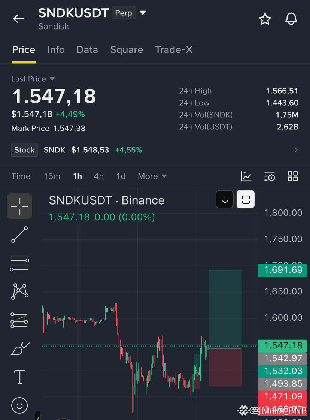Tap the 1,493.85 gray price label
Viewport: 310px width, 420px height.
[283, 384]
